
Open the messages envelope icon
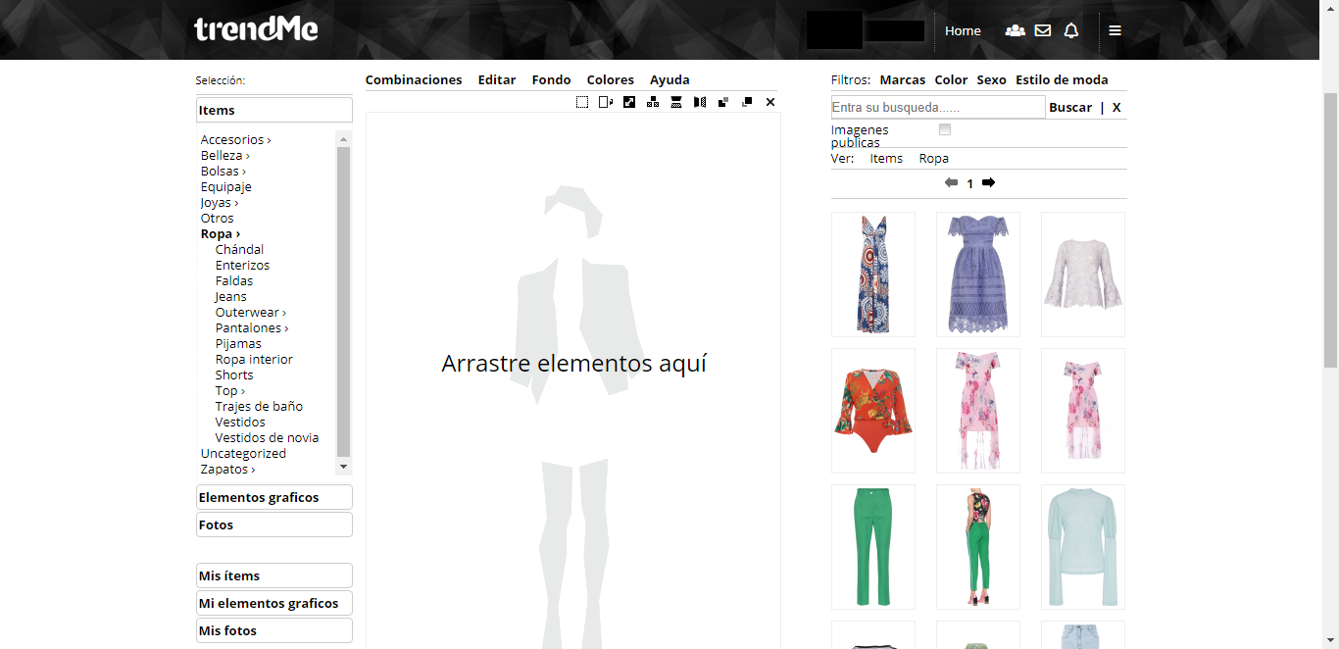[1042, 30]
